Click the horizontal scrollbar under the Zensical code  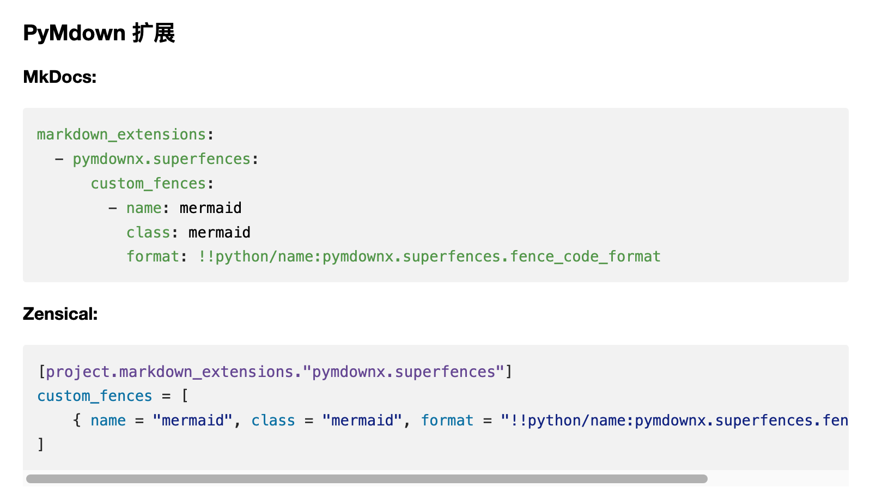(367, 479)
